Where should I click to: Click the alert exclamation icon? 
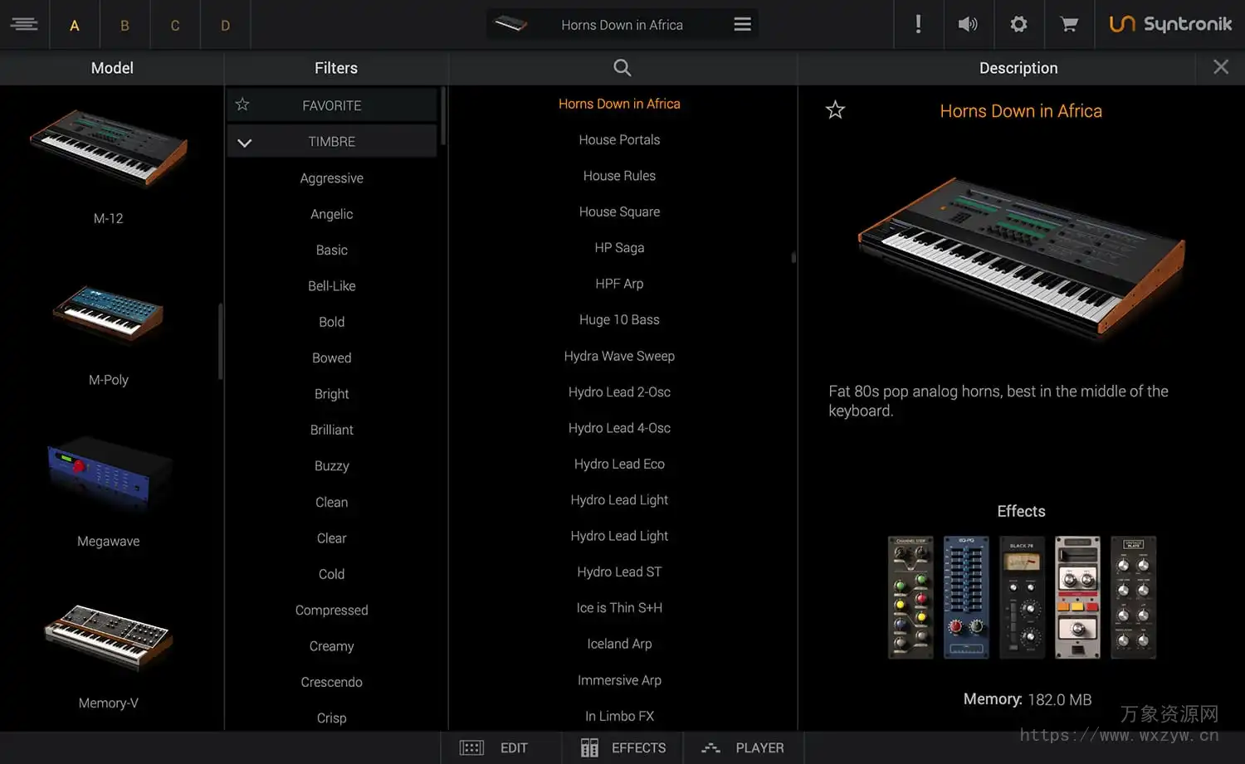[919, 24]
